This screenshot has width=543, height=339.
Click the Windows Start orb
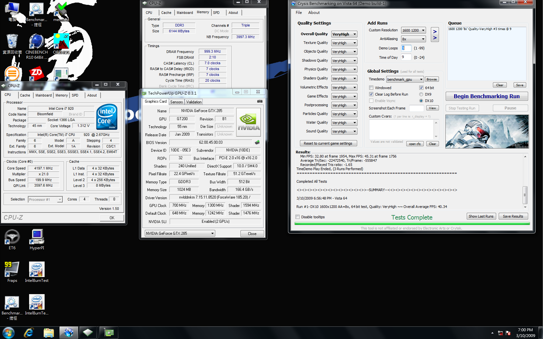coord(8,333)
